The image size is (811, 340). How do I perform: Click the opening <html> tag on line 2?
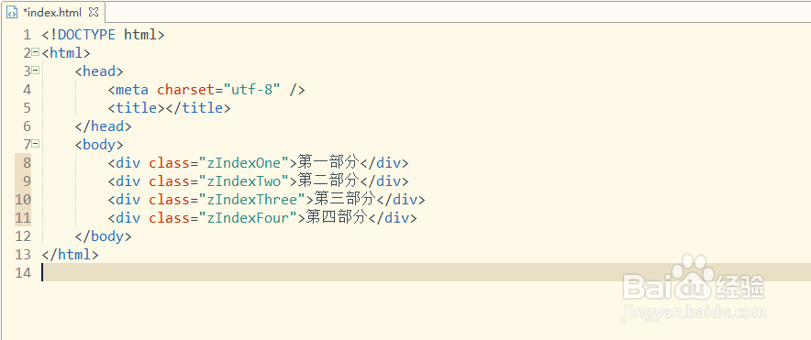[66, 53]
